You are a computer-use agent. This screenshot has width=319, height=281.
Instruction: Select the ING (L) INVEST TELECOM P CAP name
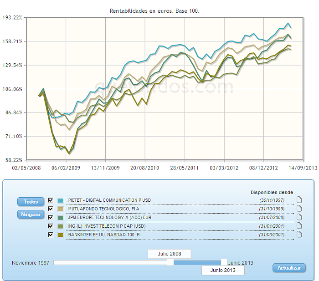107,226
